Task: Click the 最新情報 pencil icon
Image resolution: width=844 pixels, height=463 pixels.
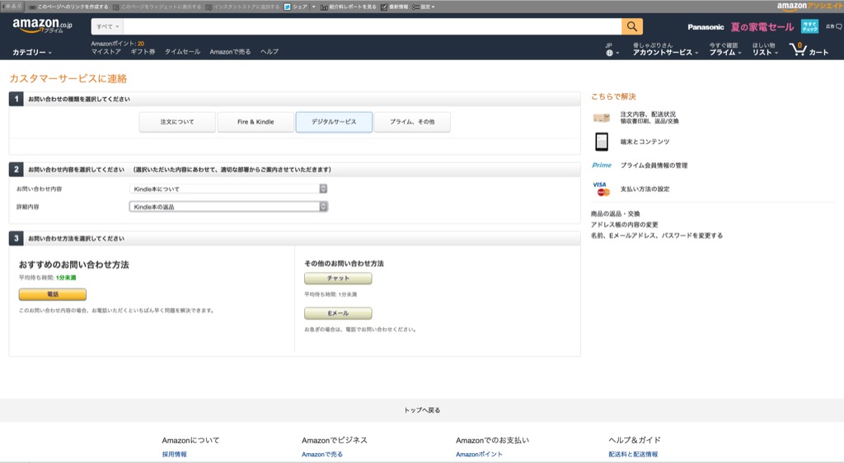Action: click(x=384, y=7)
